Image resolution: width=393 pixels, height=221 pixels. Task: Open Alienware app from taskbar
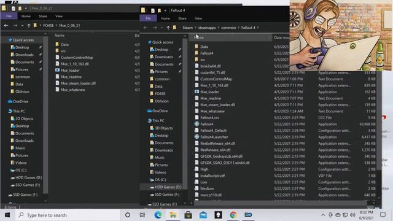tap(218, 215)
